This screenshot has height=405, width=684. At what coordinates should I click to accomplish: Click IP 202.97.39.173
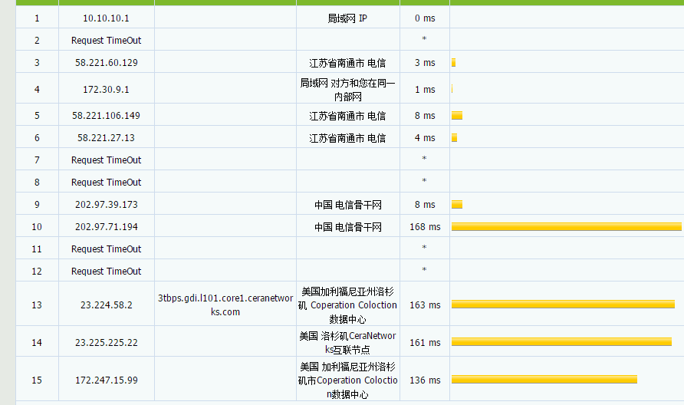click(106, 205)
